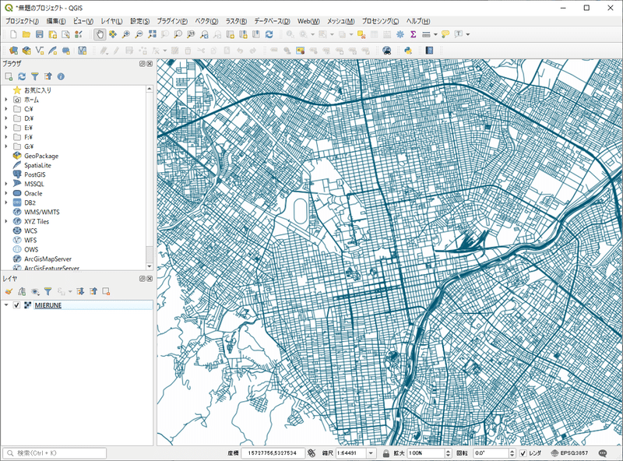Open the help contents book icon
This screenshot has height=461, width=623.
pos(430,51)
